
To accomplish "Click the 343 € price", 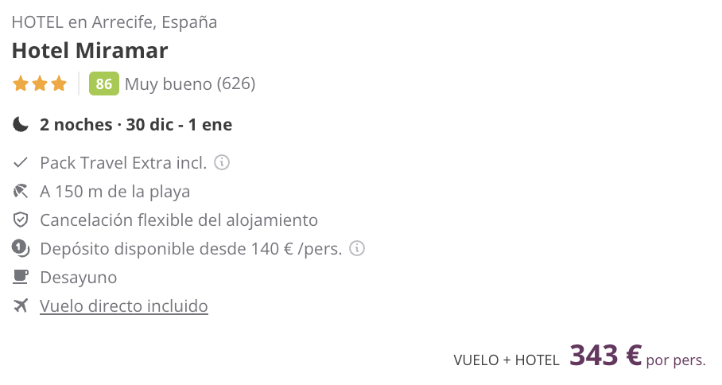I will pyautogui.click(x=605, y=356).
